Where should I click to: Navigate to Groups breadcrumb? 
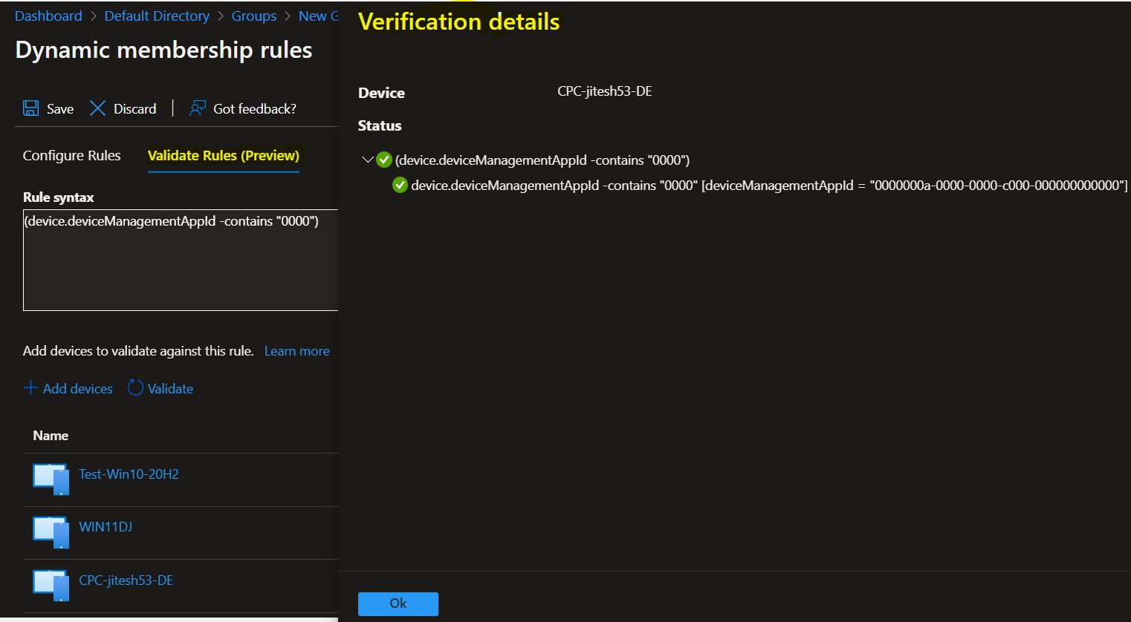pos(253,16)
